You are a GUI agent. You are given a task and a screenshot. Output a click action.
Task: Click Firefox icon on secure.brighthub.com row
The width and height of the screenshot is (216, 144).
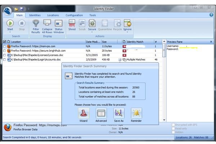[x=9, y=51]
